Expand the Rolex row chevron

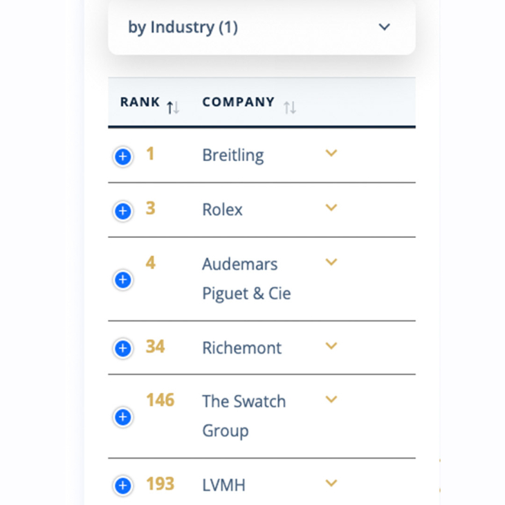pyautogui.click(x=331, y=207)
